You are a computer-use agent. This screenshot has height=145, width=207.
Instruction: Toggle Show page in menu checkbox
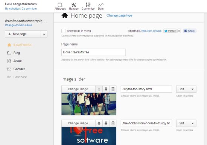pos(63,31)
